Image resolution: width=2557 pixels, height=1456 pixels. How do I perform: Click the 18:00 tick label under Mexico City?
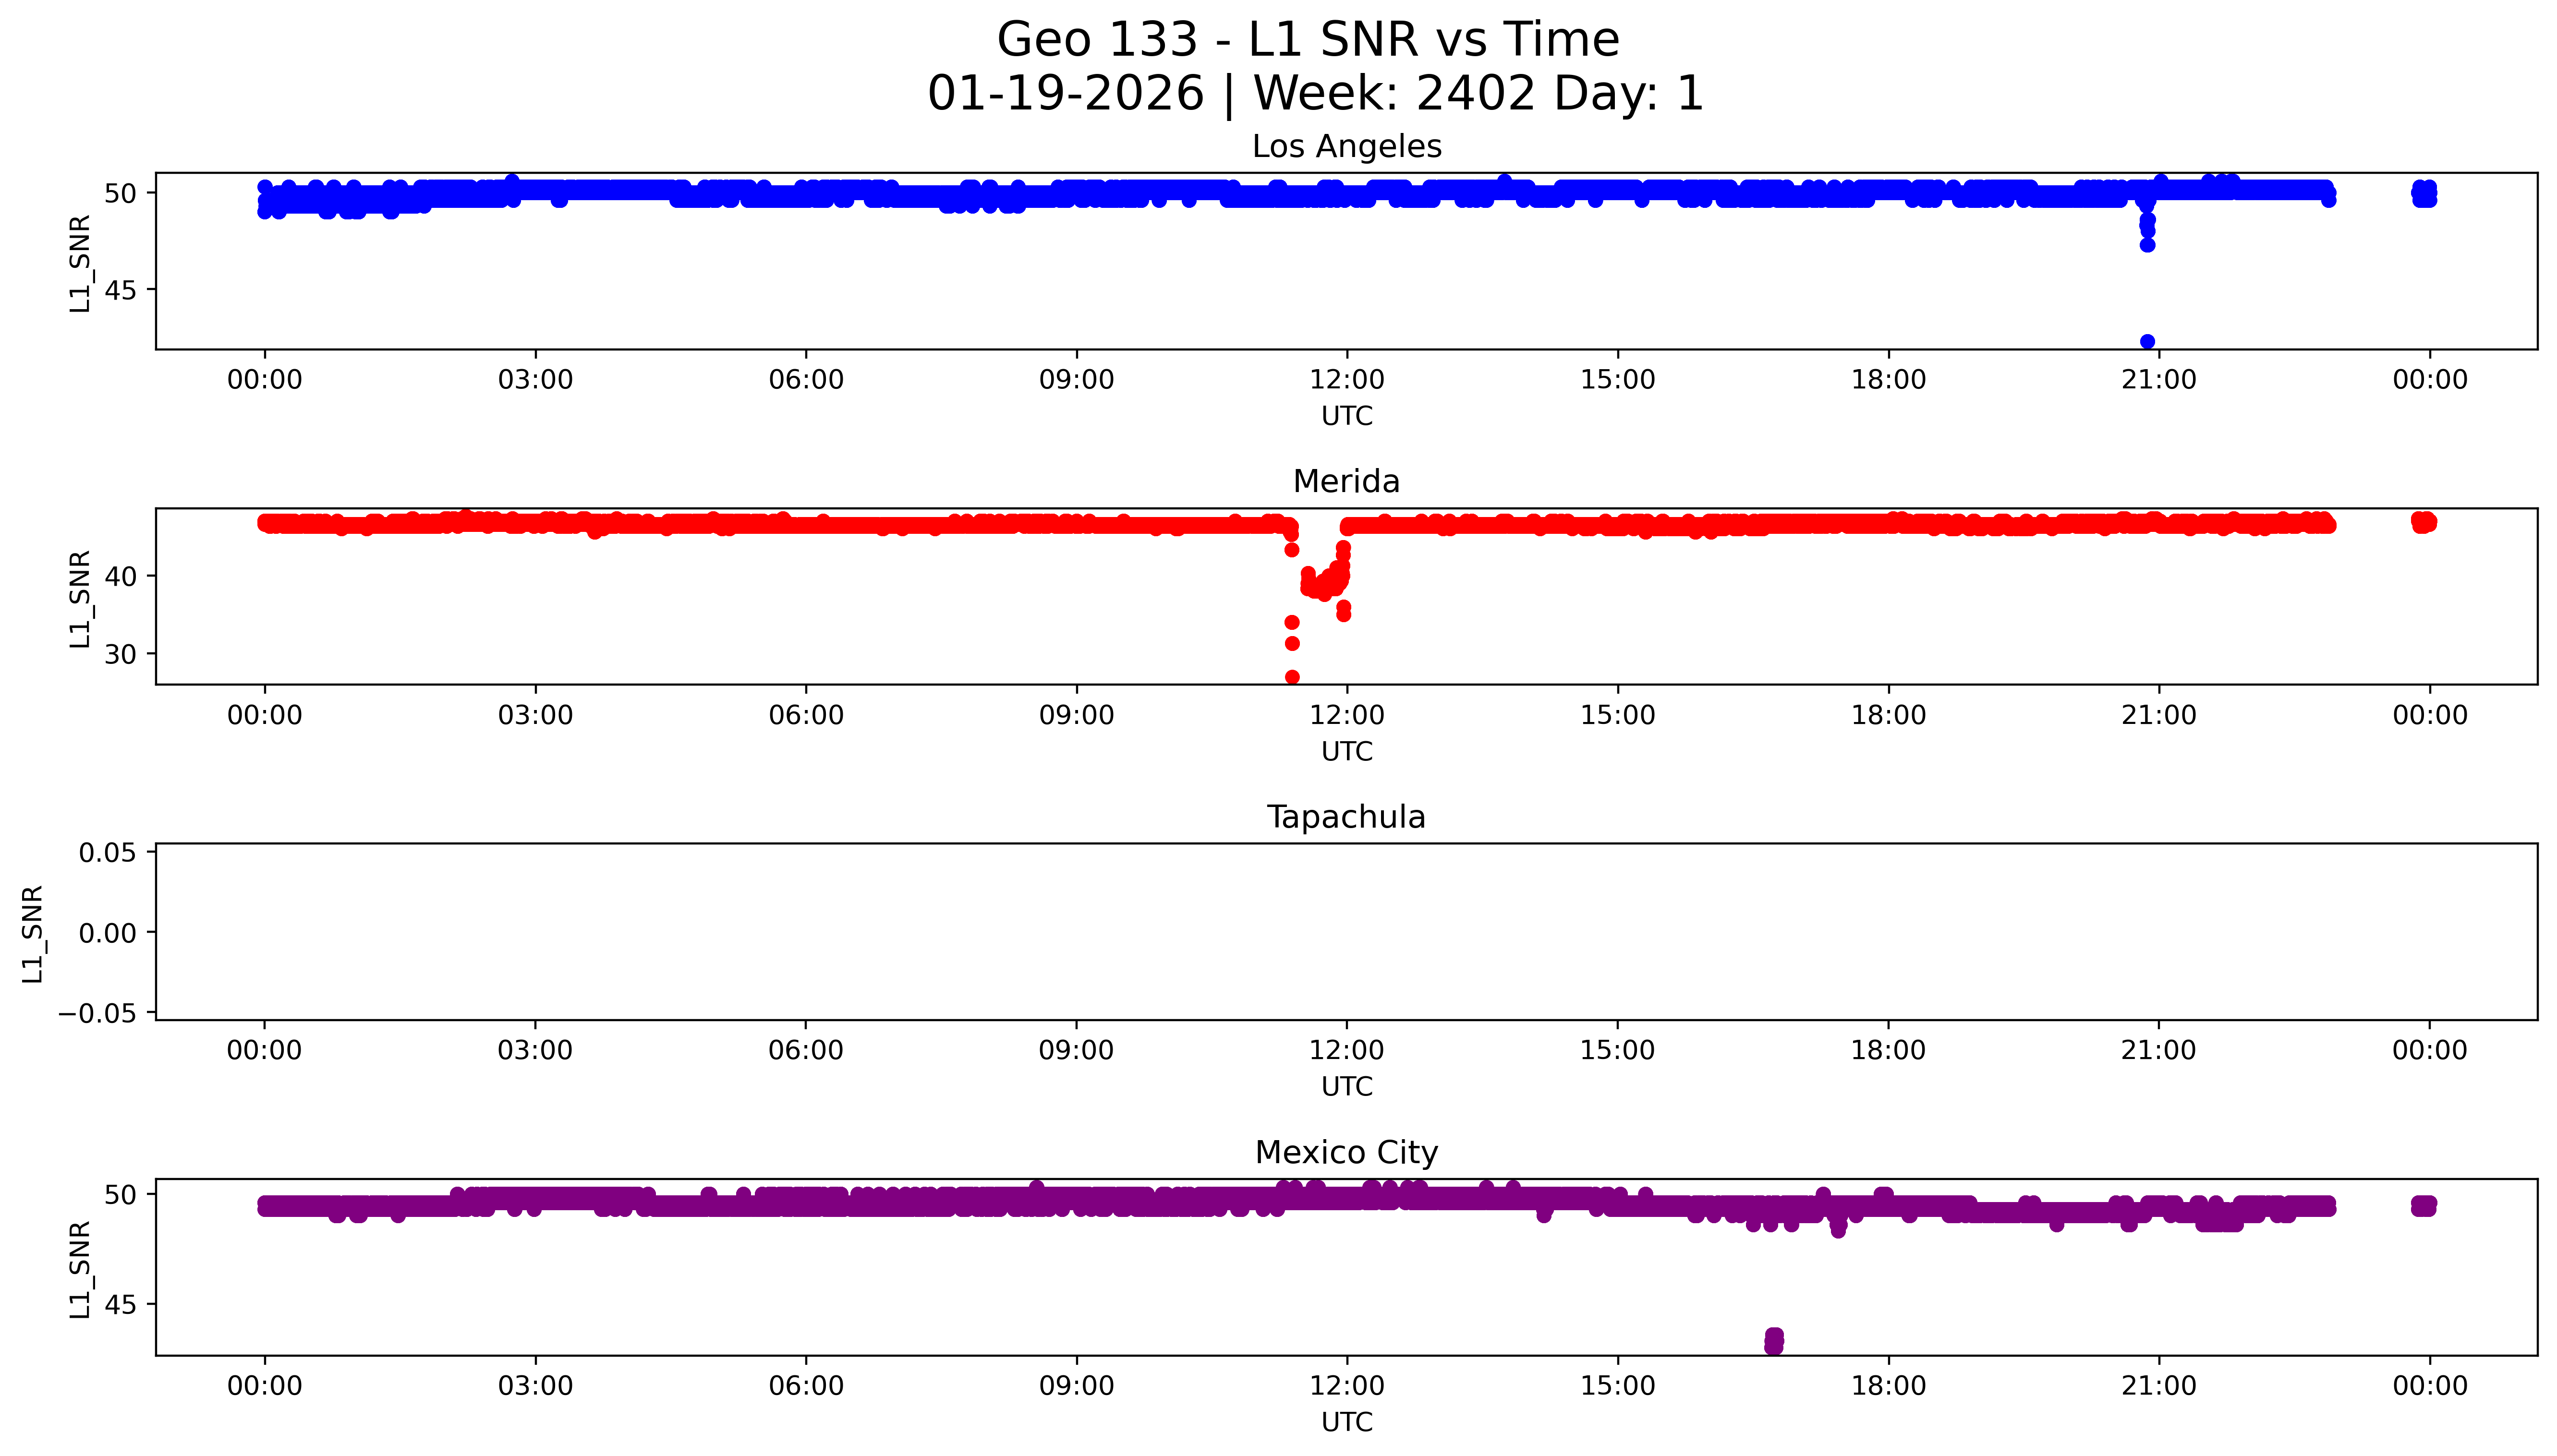(1888, 1386)
